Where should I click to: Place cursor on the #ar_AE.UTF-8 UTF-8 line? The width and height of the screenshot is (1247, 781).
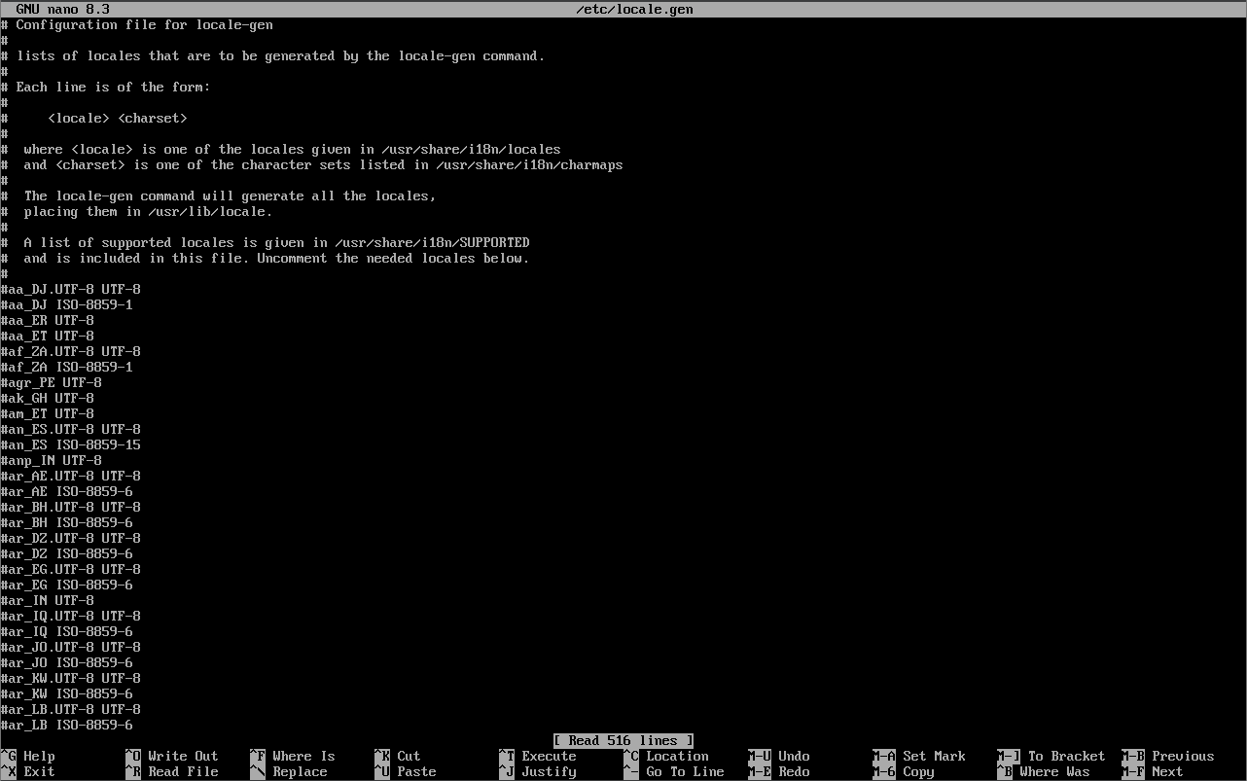(x=70, y=476)
